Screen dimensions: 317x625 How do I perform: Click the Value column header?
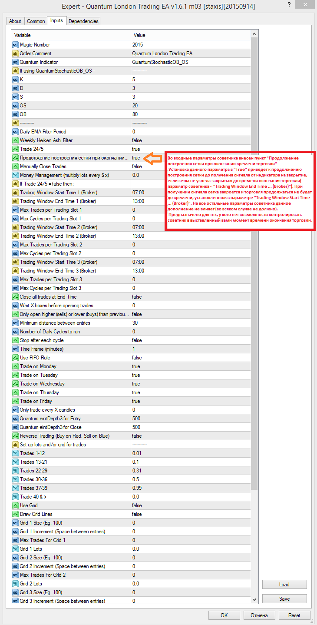191,35
